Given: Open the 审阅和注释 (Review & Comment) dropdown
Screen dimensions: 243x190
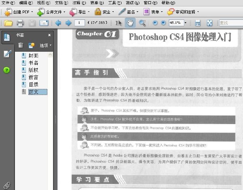Looking at the screenshot, I should click(x=183, y=12).
